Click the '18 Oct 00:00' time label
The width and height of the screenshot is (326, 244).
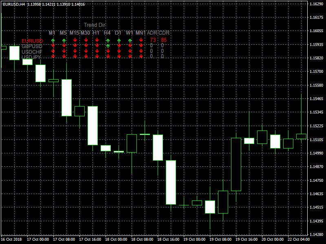coord(116,240)
